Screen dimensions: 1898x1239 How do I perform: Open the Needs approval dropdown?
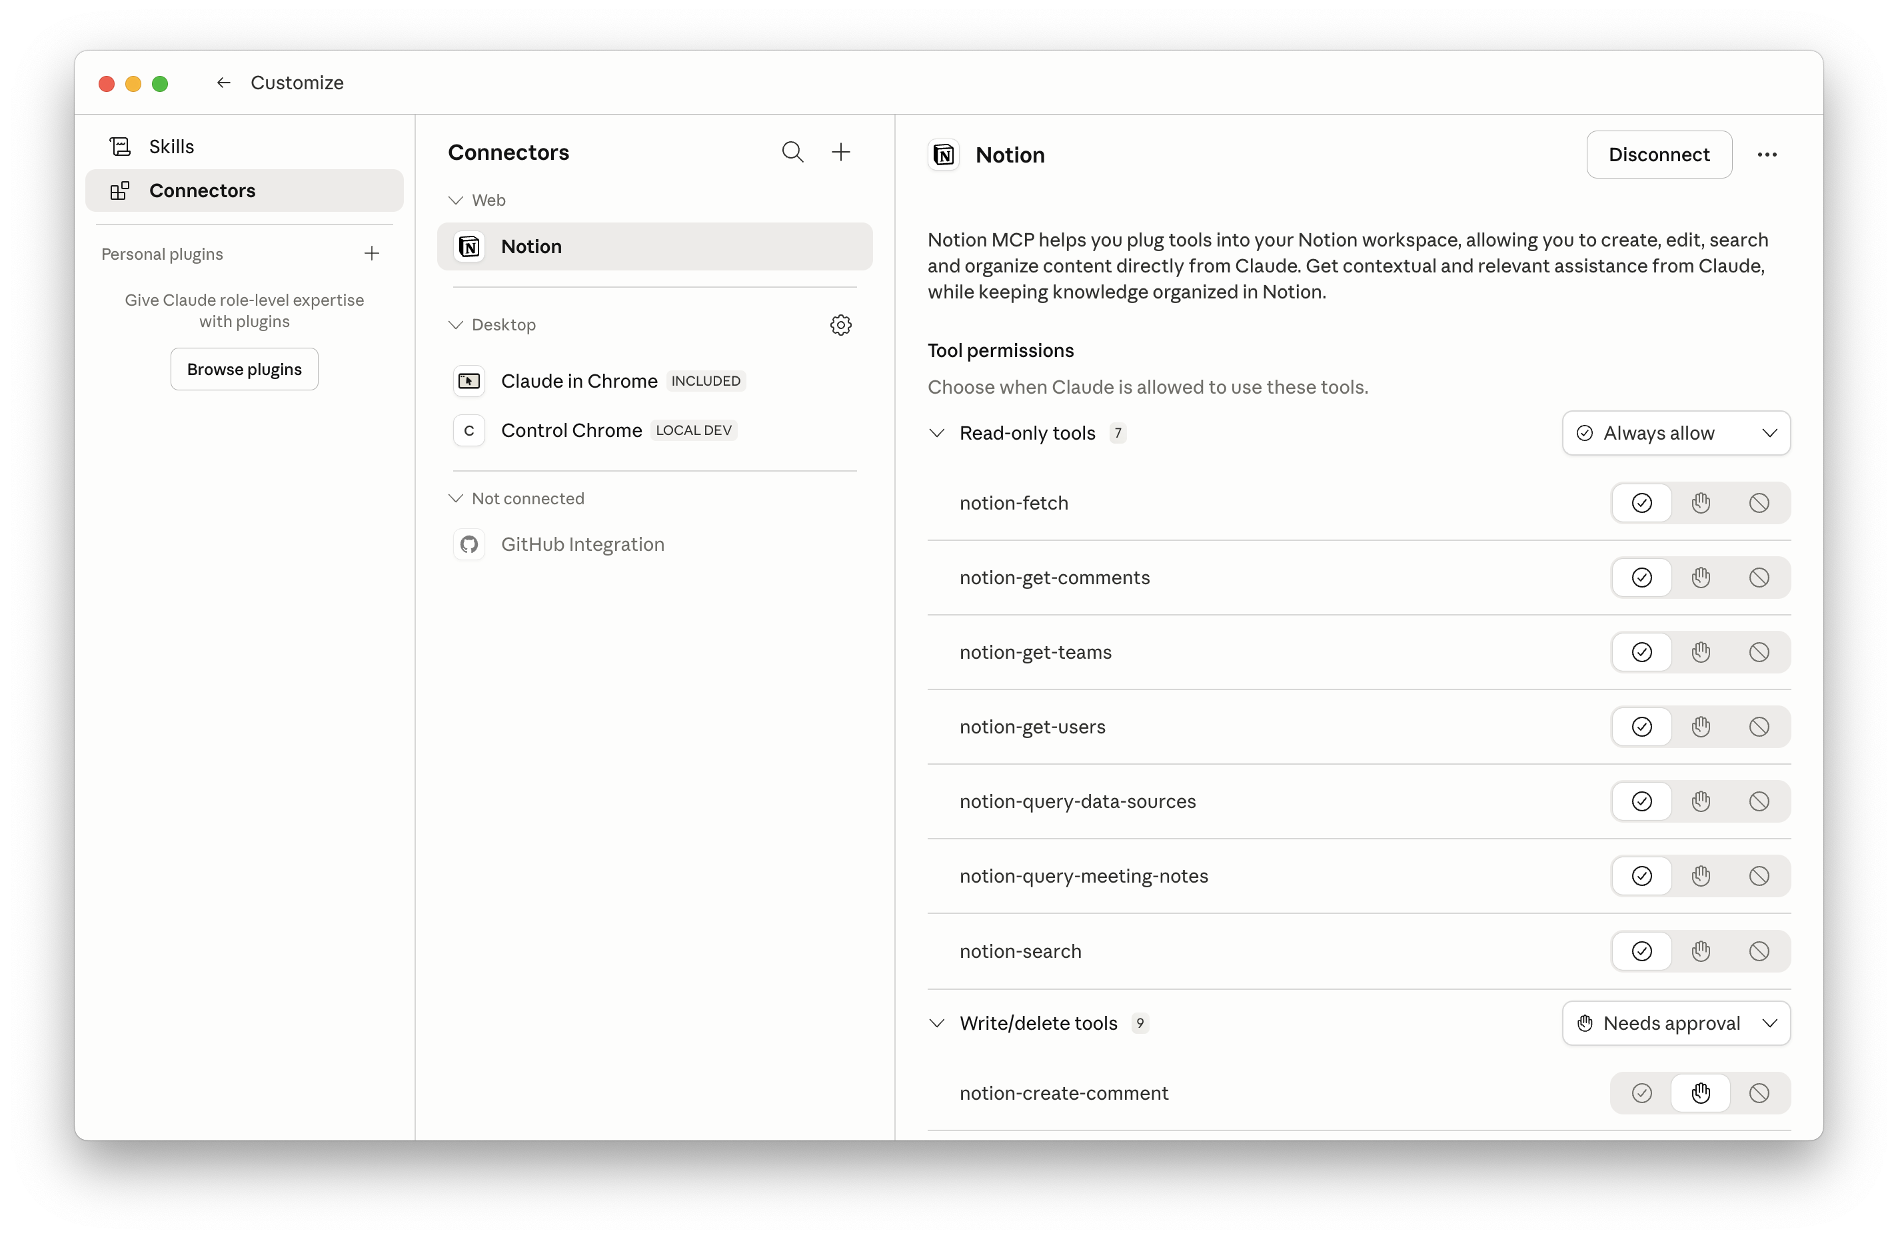(1675, 1023)
